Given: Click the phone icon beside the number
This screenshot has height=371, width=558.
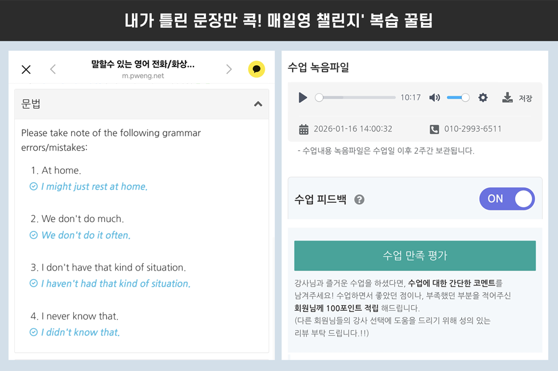Looking at the screenshot, I should point(434,129).
